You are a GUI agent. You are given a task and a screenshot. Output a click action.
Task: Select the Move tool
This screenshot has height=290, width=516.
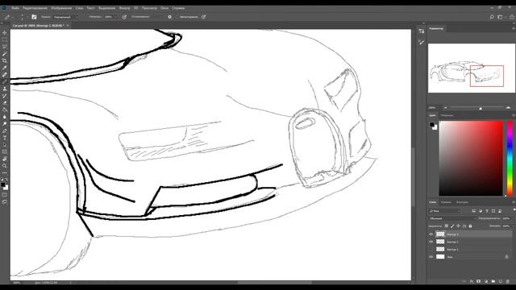tap(4, 33)
